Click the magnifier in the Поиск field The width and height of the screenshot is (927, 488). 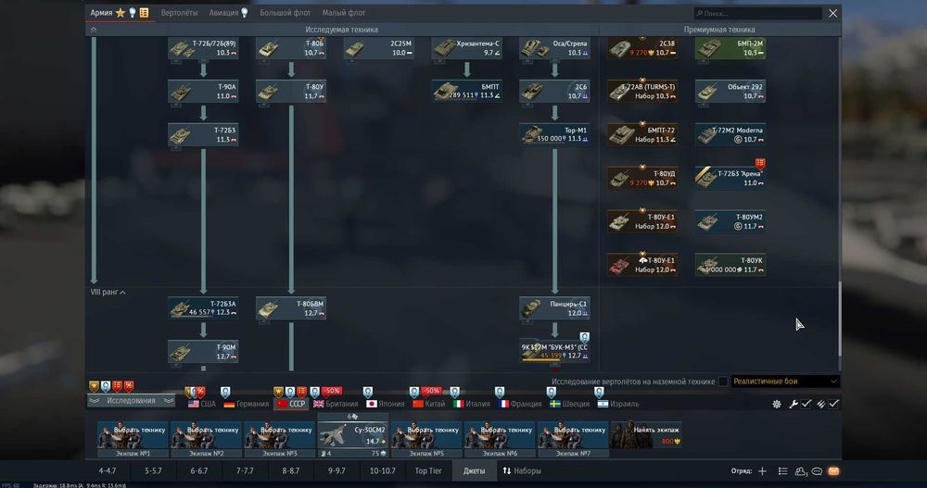pyautogui.click(x=699, y=13)
